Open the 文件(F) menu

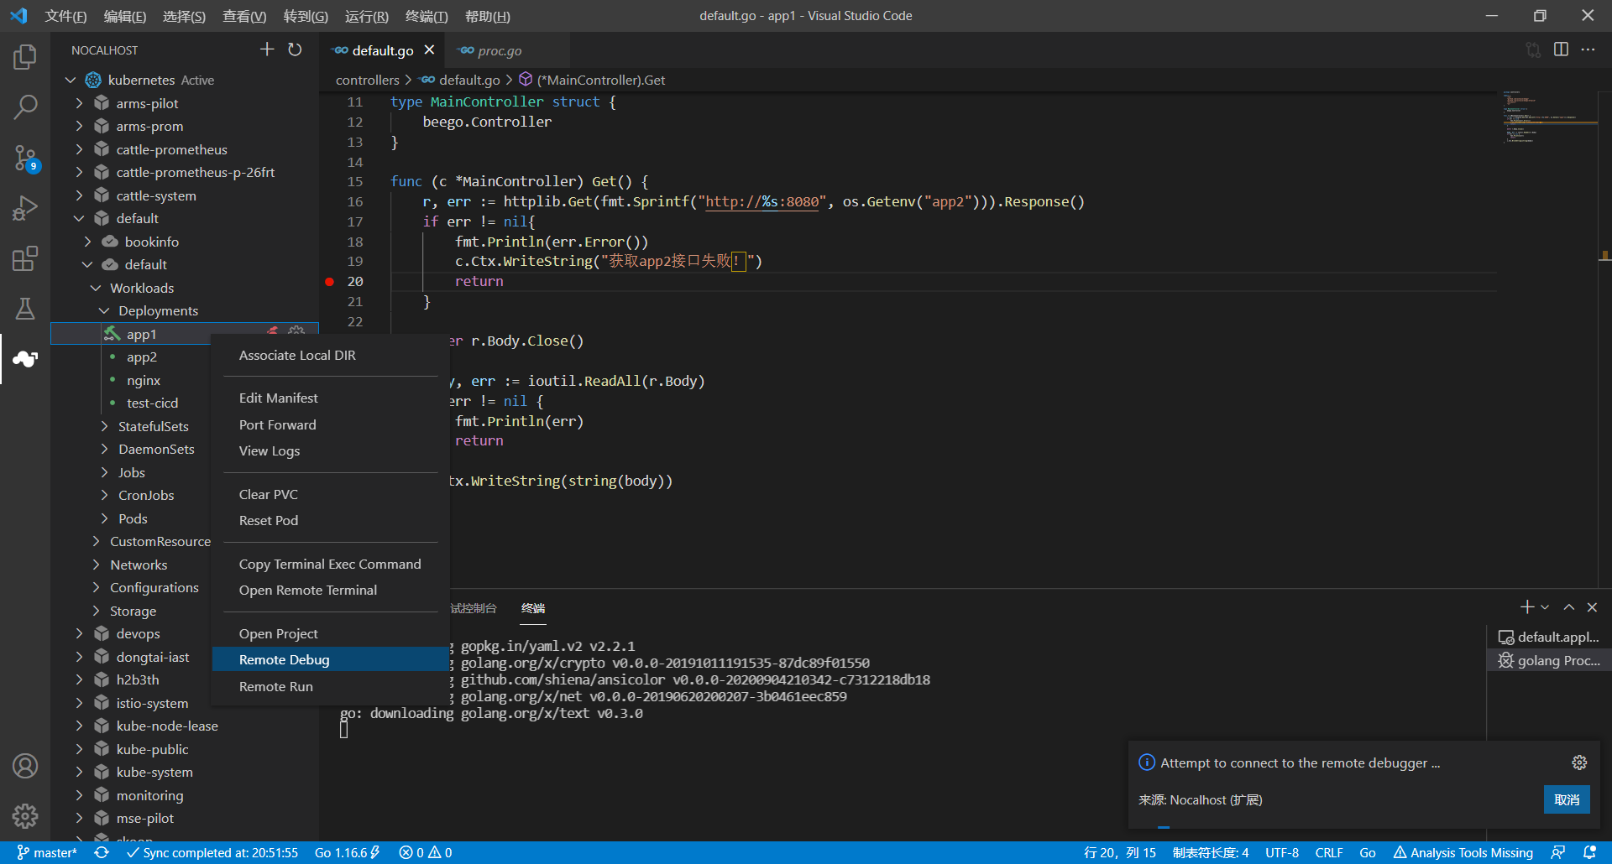tap(65, 16)
